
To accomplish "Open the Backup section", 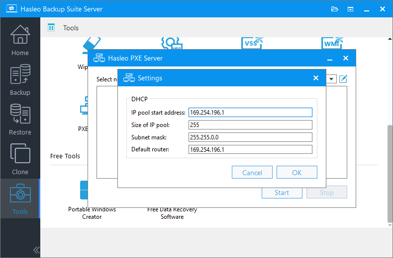I will pyautogui.click(x=20, y=80).
